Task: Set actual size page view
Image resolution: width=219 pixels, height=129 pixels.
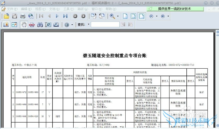Action: [125, 16]
